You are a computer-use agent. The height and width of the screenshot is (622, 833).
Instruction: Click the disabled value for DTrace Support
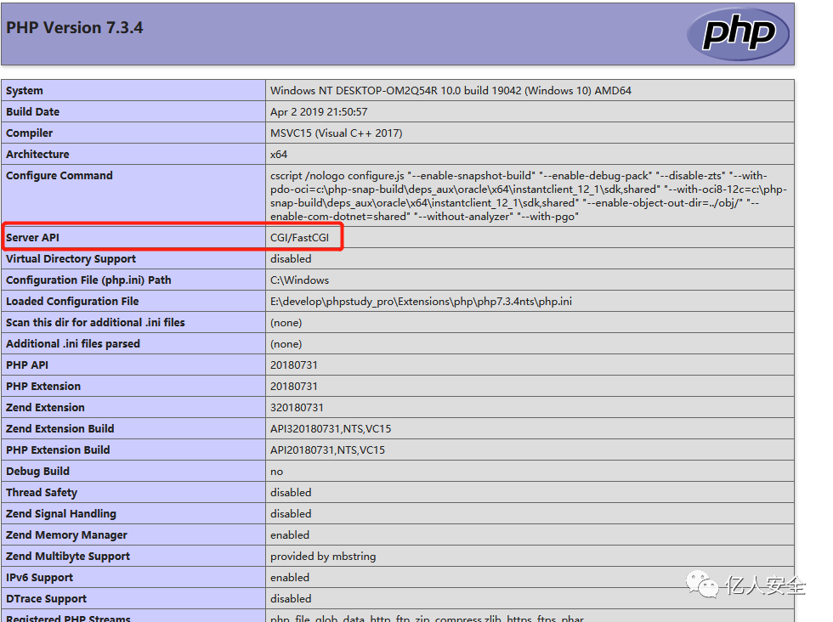[x=291, y=598]
